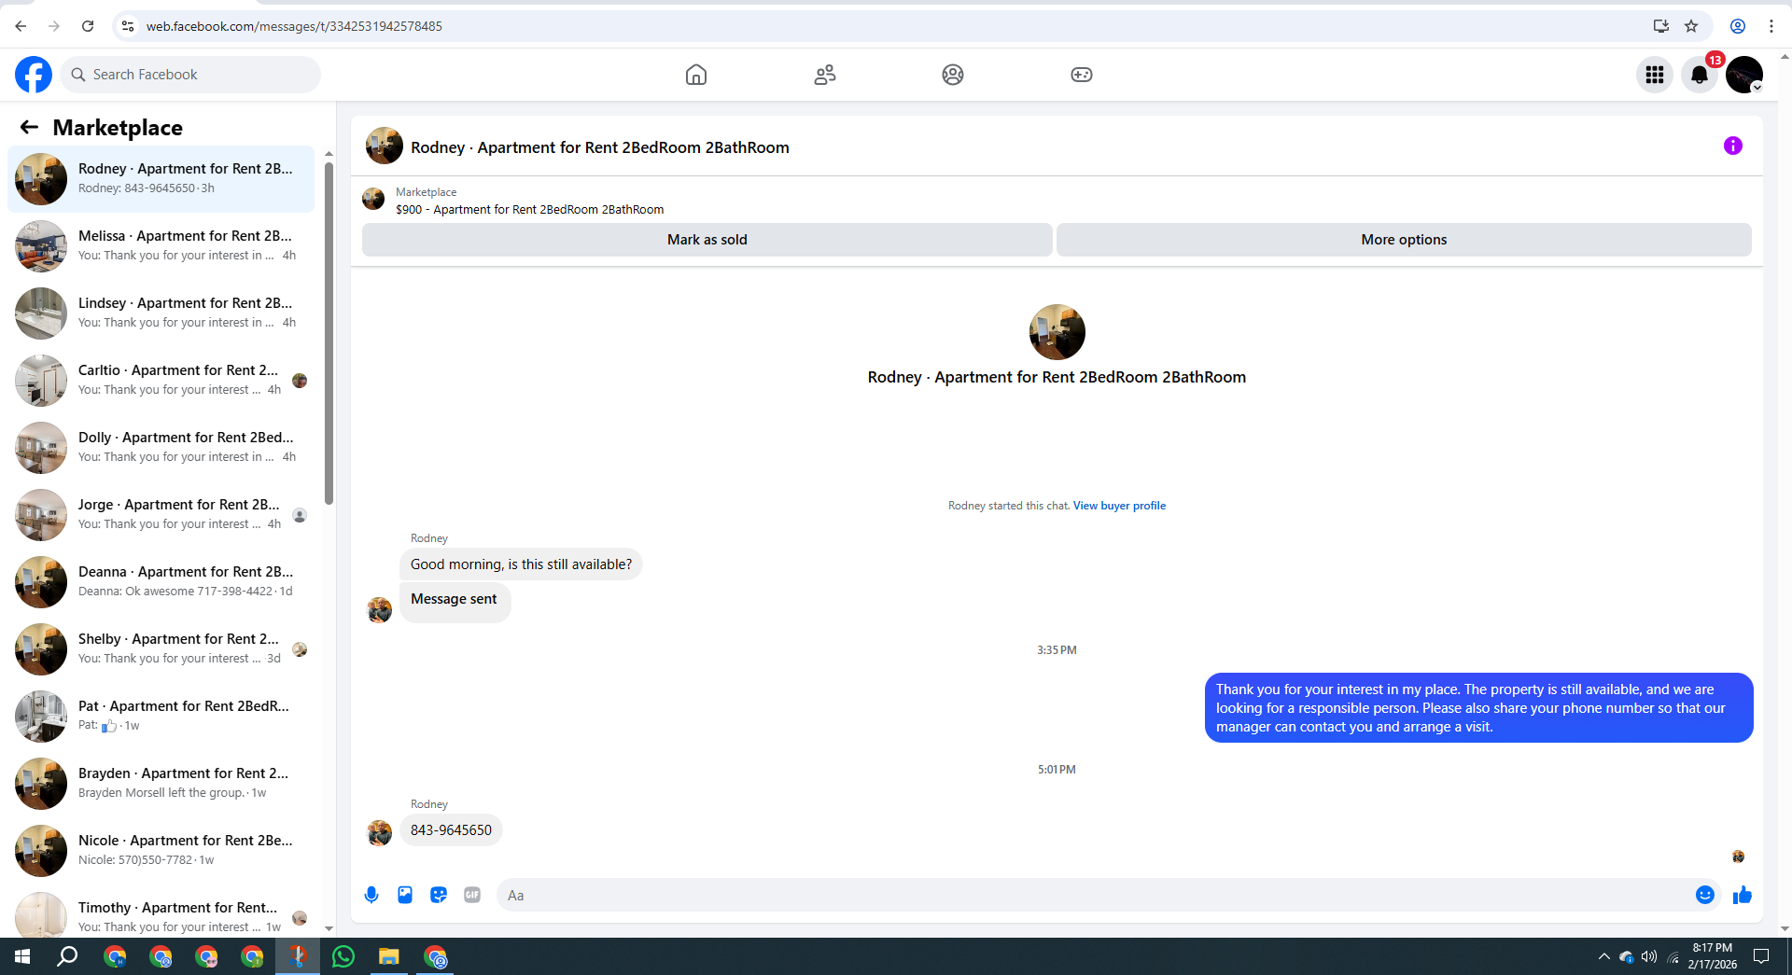Open conversation information icon
Image resolution: width=1792 pixels, height=975 pixels.
click(1733, 146)
